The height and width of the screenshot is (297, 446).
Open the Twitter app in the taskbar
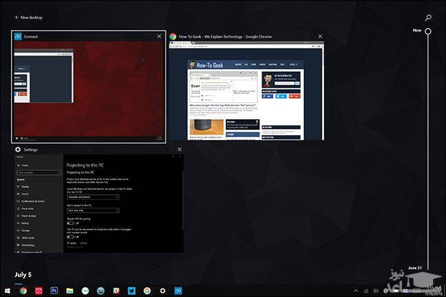[x=131, y=290]
